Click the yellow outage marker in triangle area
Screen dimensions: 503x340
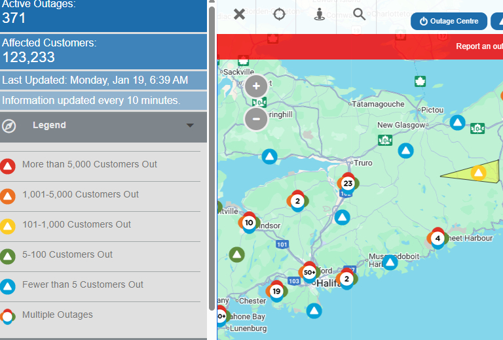click(x=479, y=173)
